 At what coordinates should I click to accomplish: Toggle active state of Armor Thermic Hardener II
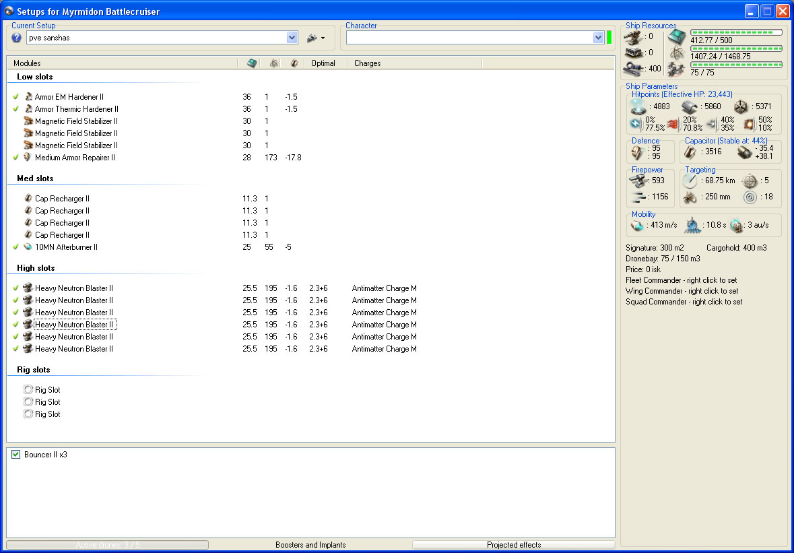[x=15, y=109]
